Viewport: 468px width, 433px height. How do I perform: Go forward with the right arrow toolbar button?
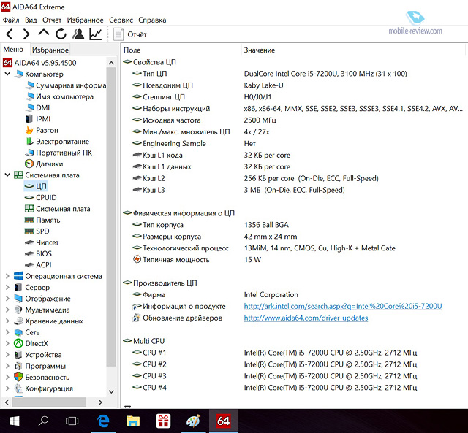[x=26, y=34]
